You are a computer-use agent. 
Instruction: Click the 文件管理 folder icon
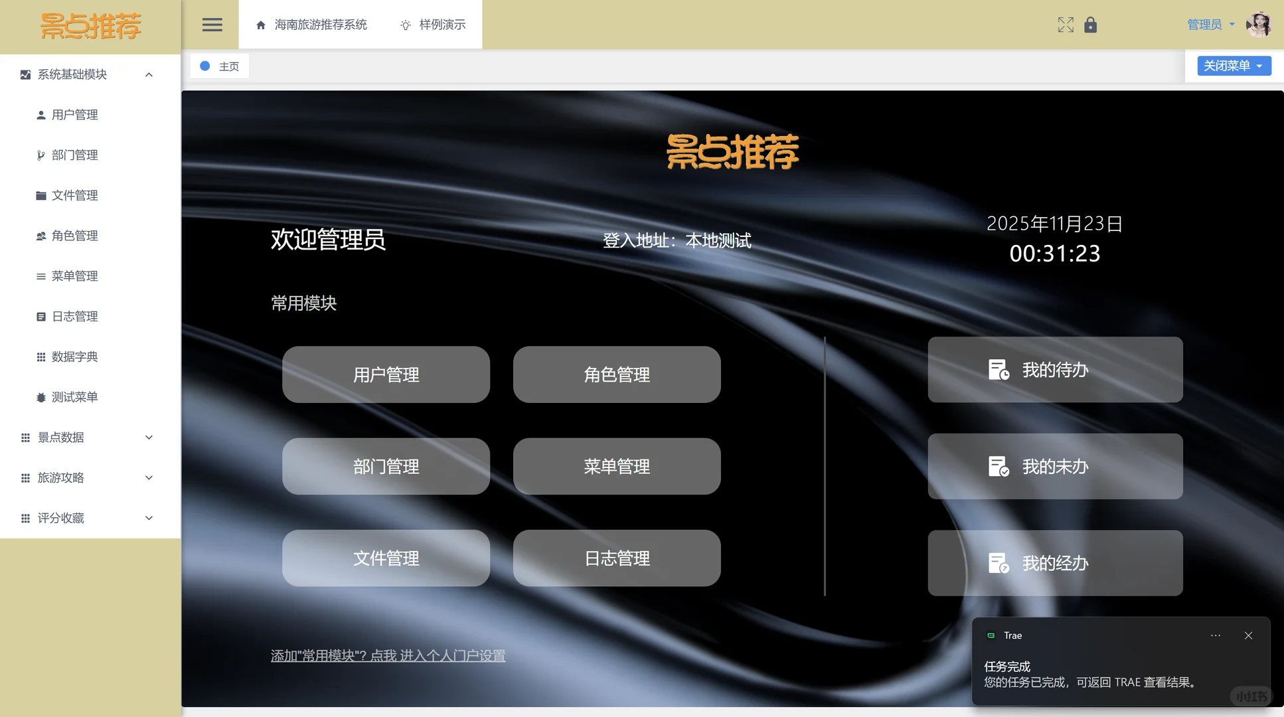point(40,195)
